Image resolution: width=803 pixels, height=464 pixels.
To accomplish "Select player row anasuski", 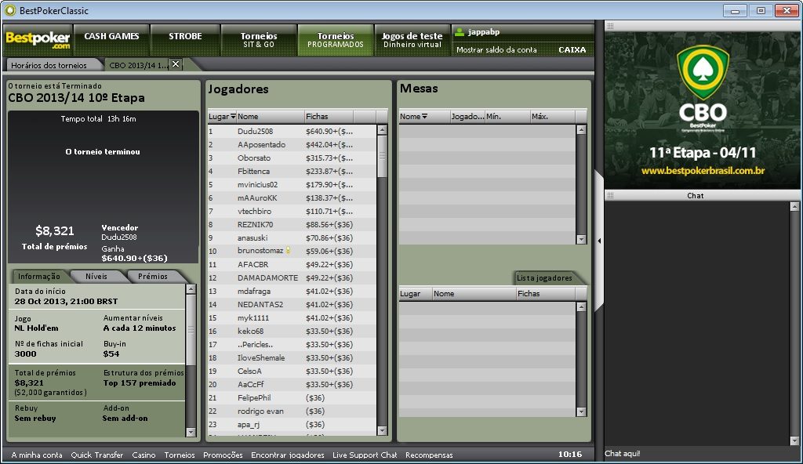I will 292,237.
